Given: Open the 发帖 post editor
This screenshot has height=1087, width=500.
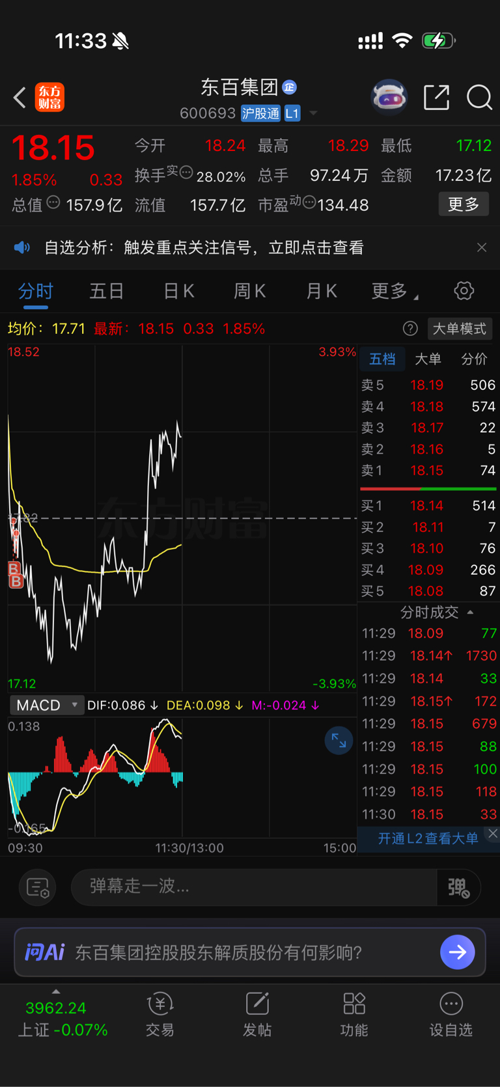Looking at the screenshot, I should pyautogui.click(x=257, y=1015).
